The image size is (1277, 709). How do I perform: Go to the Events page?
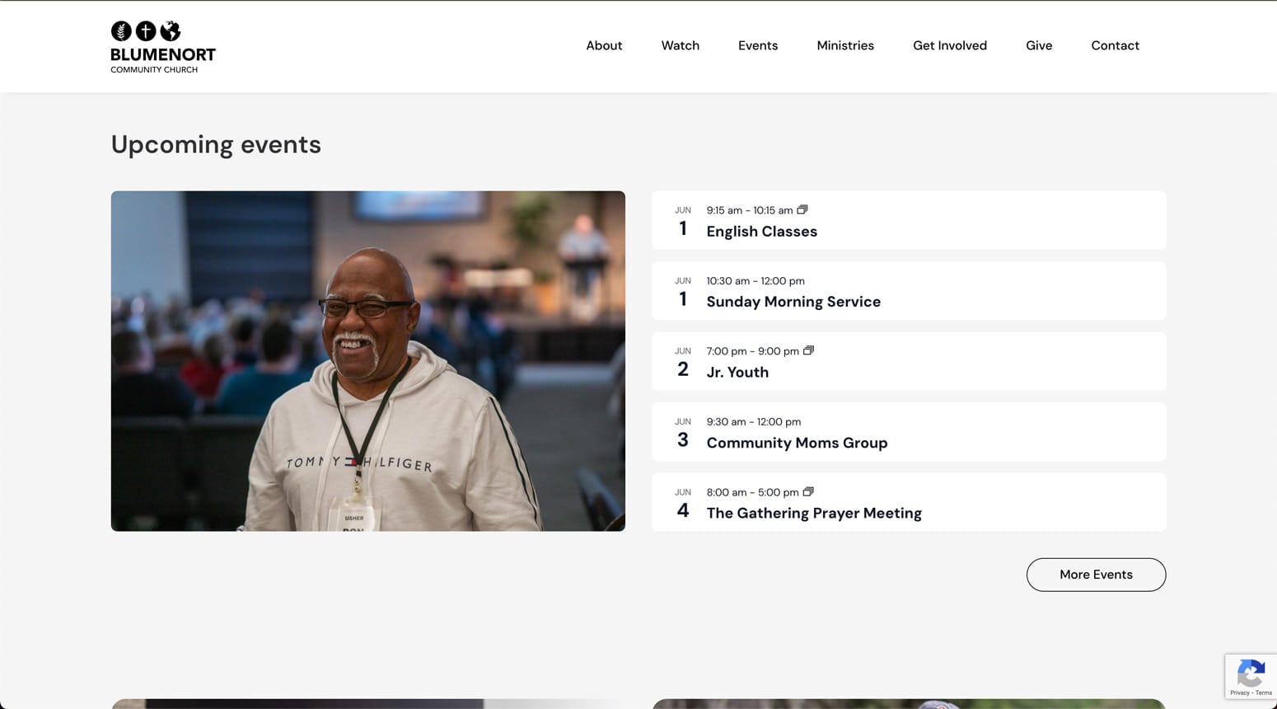[x=758, y=45]
